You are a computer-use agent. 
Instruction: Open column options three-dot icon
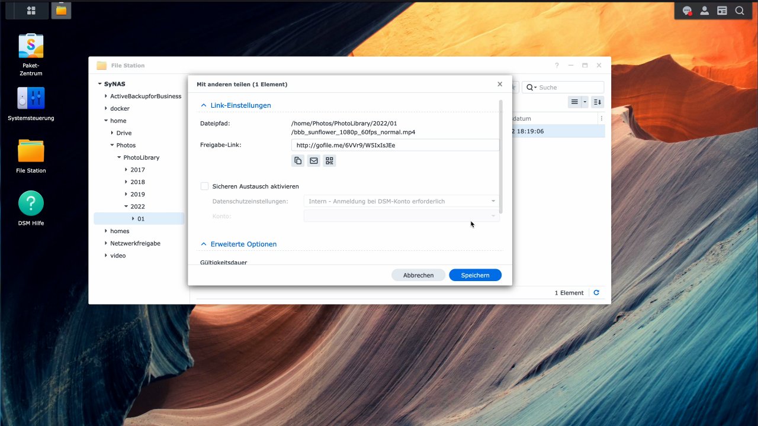[x=602, y=118]
